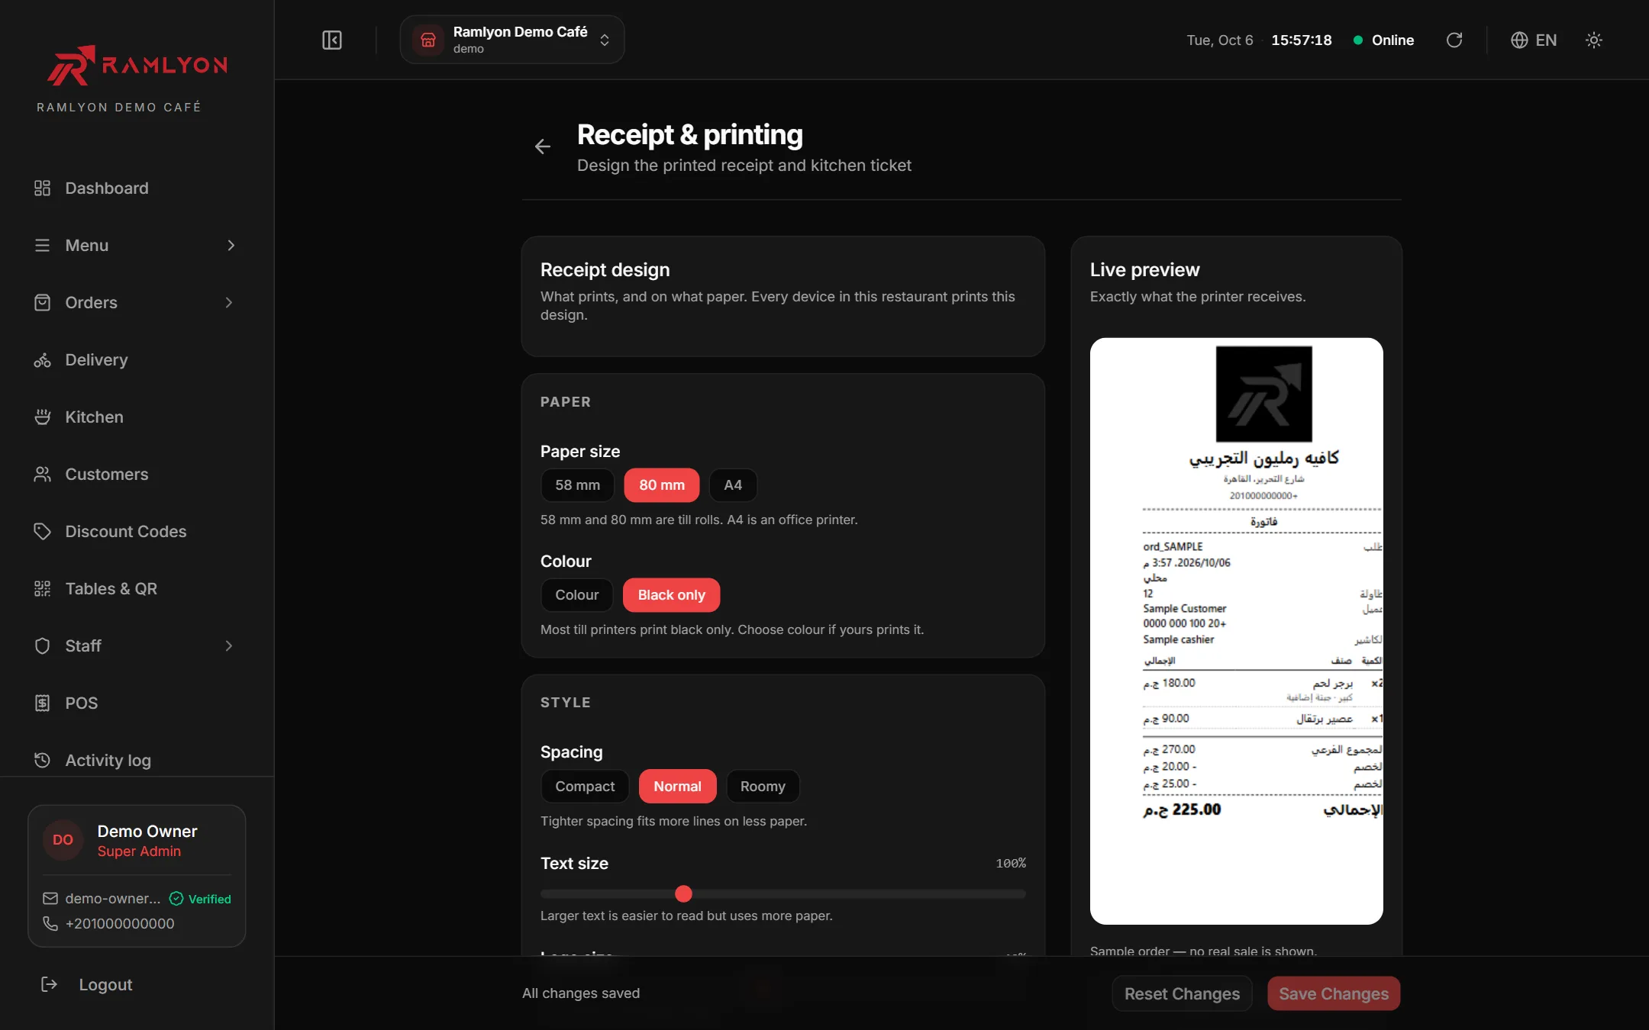Viewport: 1649px width, 1030px height.
Task: Click the Tables & QR code icon
Action: (x=42, y=588)
